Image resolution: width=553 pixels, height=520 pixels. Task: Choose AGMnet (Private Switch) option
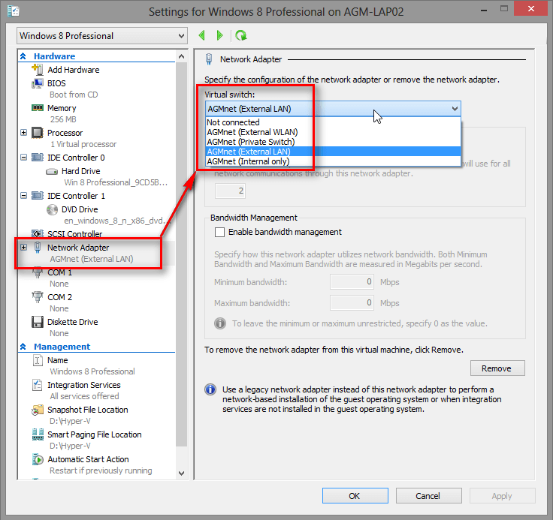[333, 142]
